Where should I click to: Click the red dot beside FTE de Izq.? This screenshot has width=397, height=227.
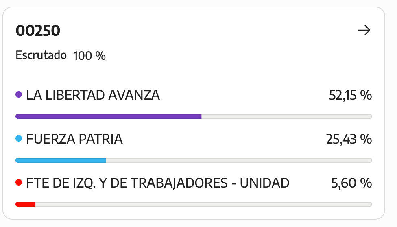(x=19, y=182)
